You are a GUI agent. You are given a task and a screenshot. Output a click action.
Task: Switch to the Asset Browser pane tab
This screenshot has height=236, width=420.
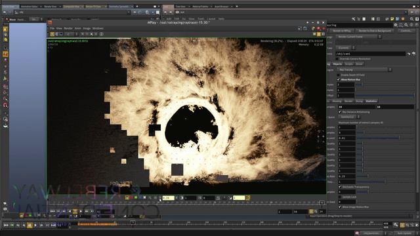(x=222, y=7)
